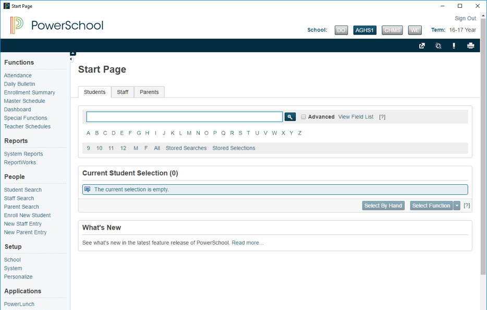487x310 pixels.
Task: Click the ReportWorks queue gear icon
Action: coord(438,46)
